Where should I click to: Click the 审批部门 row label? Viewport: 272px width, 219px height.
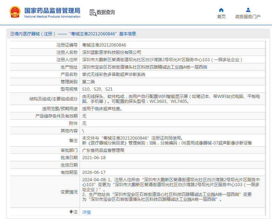[x=69, y=150]
